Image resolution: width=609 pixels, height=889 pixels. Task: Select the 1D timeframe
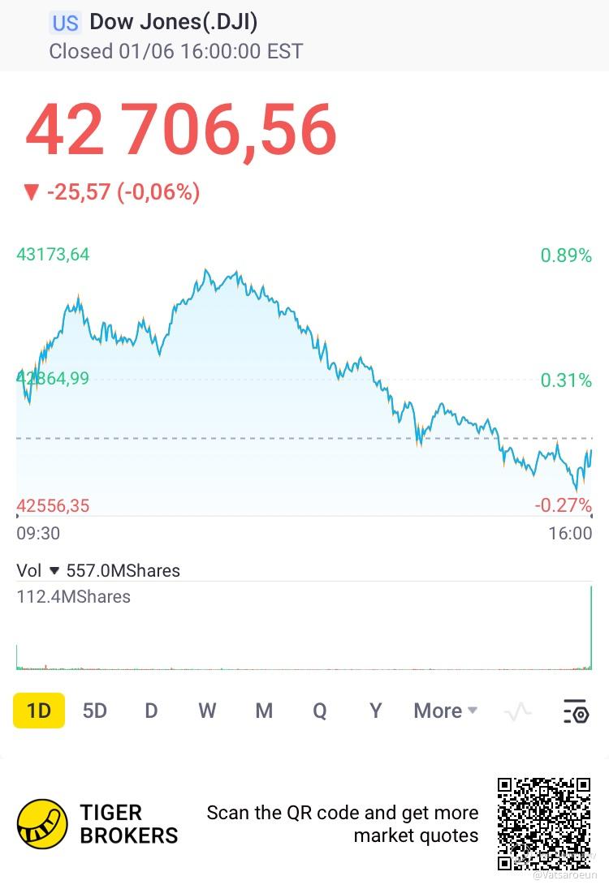[39, 711]
